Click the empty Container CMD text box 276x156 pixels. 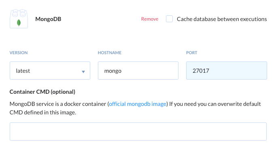(138, 132)
